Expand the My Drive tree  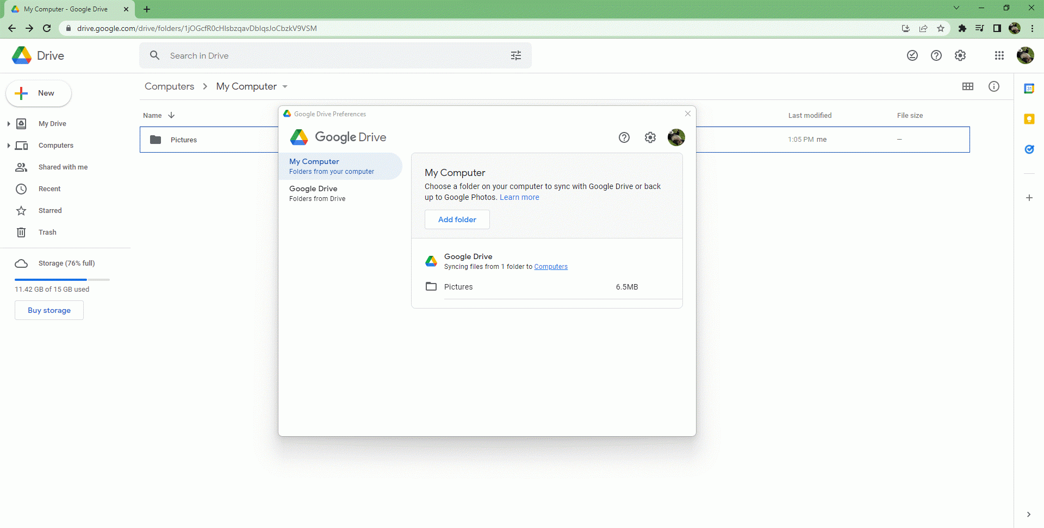(9, 124)
